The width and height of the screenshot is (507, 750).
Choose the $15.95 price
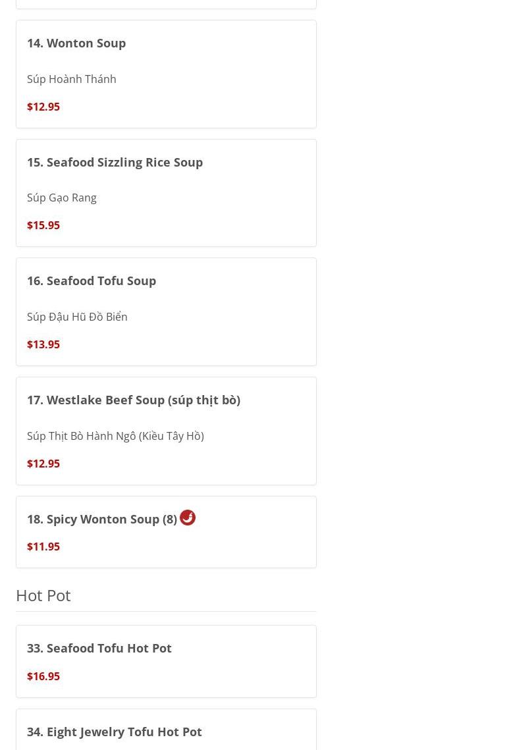tap(43, 225)
